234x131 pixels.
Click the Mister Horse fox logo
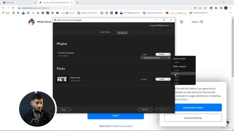[31, 22]
